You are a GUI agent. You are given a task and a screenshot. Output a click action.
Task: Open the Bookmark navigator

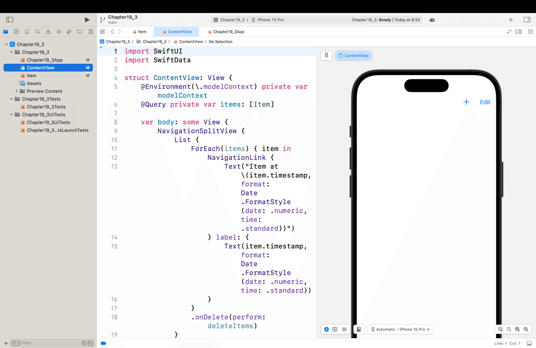pyautogui.click(x=27, y=32)
